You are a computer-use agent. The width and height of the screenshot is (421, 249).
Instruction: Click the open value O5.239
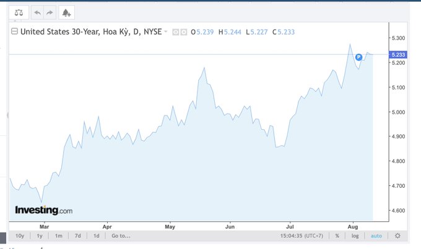pyautogui.click(x=202, y=32)
